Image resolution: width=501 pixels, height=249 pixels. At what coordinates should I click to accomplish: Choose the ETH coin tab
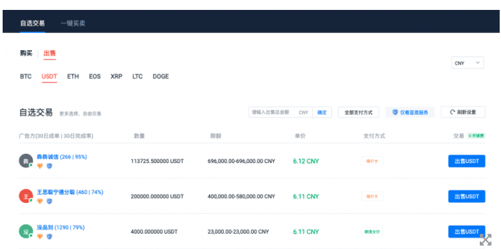tap(73, 77)
